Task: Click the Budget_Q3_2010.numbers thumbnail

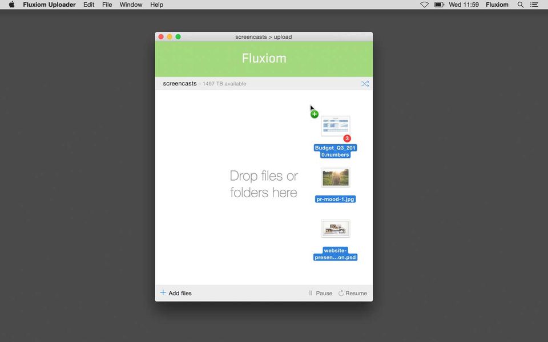Action: [x=336, y=125]
